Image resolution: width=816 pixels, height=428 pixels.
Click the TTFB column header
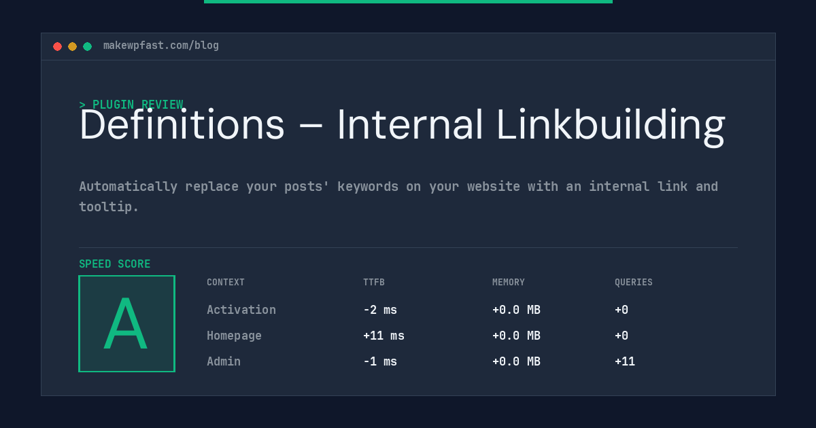[x=374, y=283]
